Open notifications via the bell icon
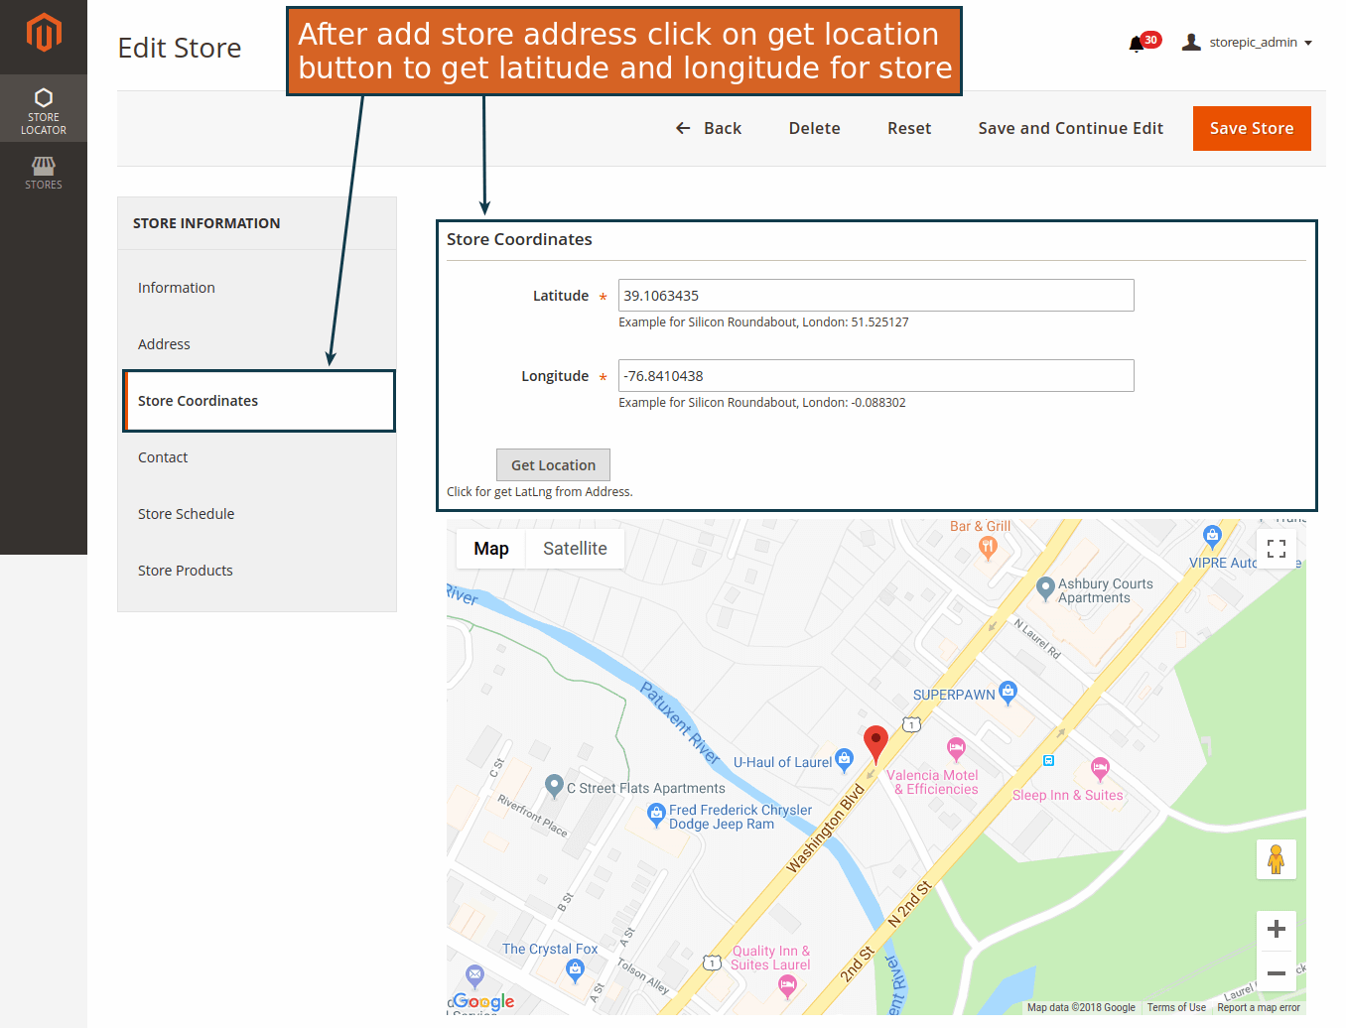 point(1135,42)
